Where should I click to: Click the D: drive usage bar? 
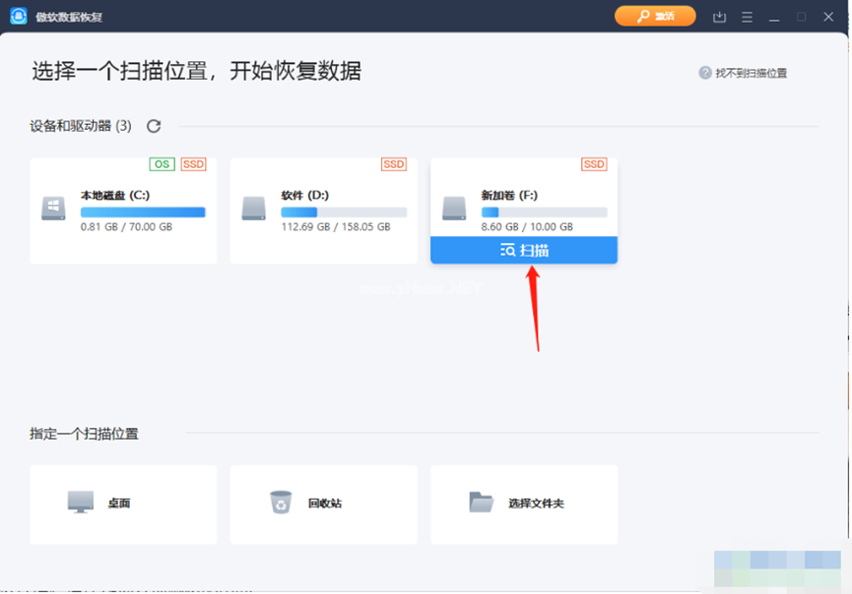pos(343,212)
